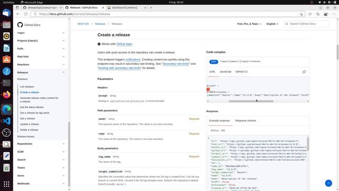Open a new browser tab
The width and height of the screenshot is (339, 191).
click(x=151, y=7)
